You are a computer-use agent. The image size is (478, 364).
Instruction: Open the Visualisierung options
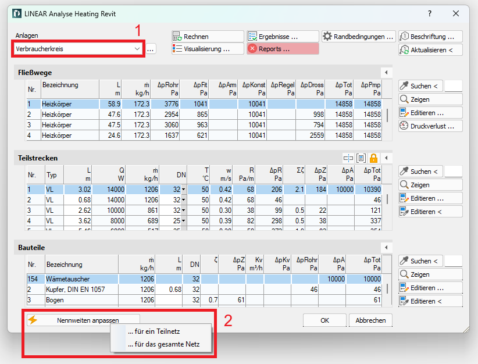(208, 49)
